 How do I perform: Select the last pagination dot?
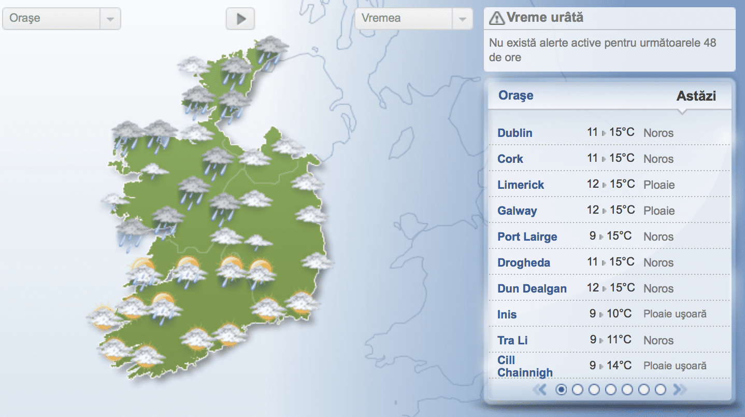[x=660, y=390]
